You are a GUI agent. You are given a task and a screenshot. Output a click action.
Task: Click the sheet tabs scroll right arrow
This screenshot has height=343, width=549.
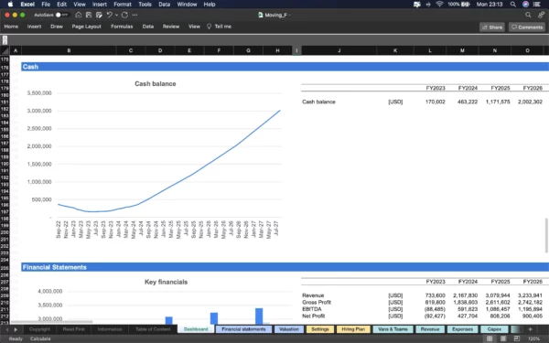coord(16,329)
